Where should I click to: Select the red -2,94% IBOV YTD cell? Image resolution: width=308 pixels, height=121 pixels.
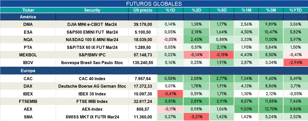coord(296,63)
